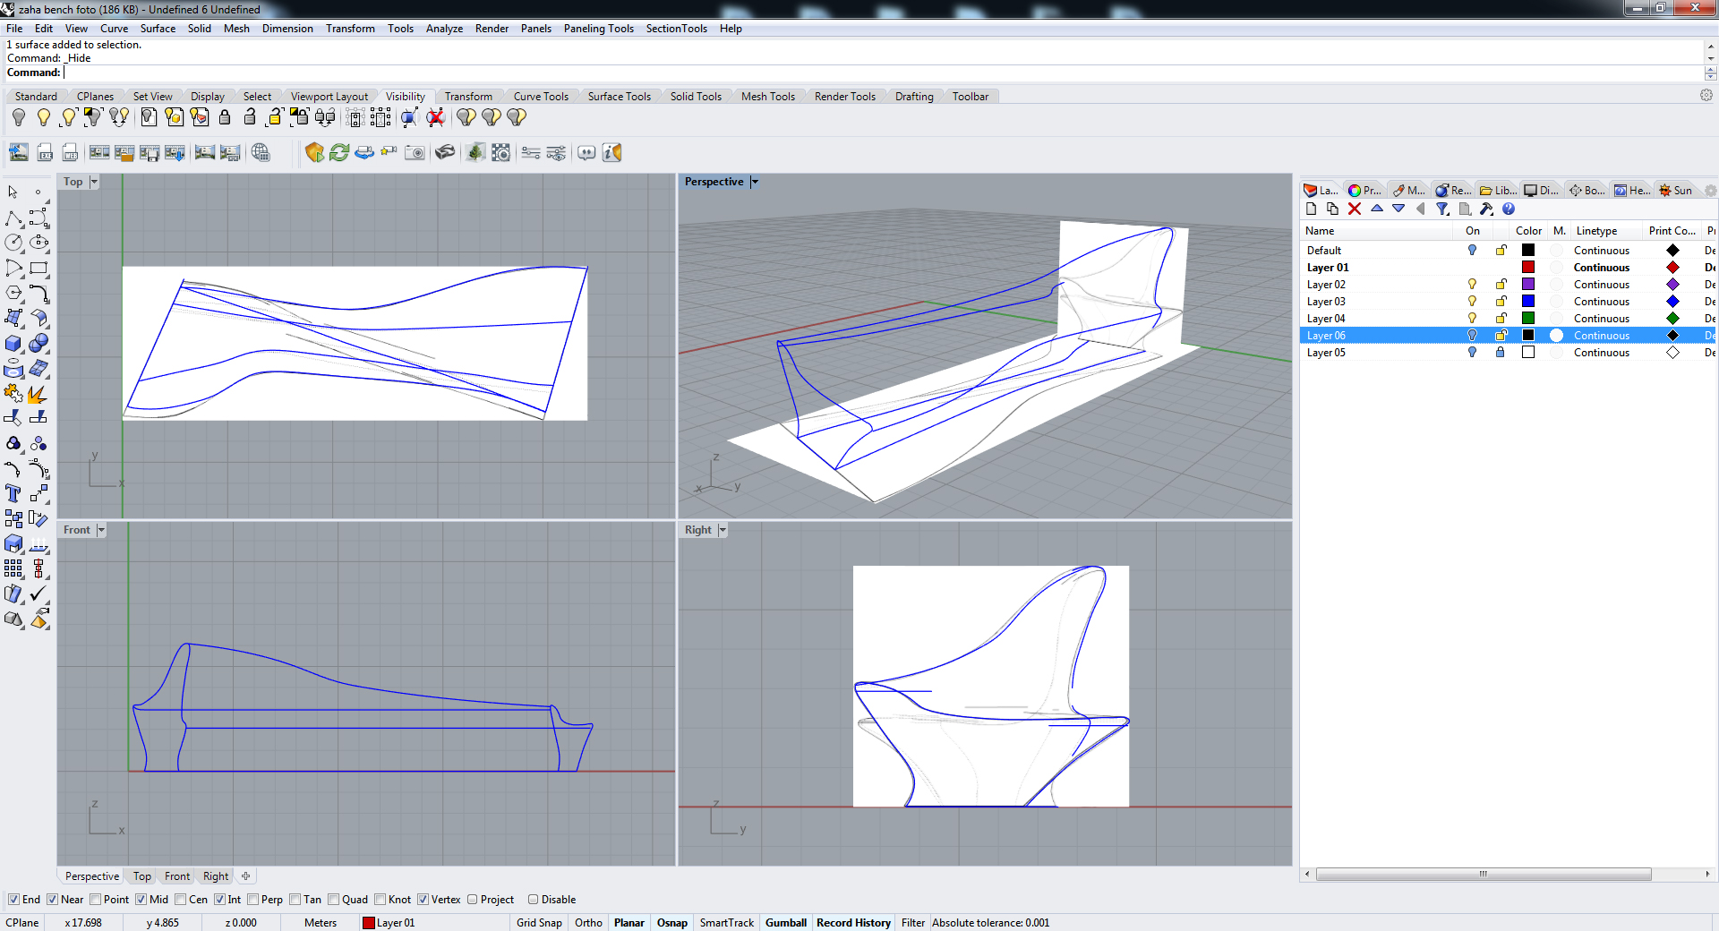This screenshot has width=1719, height=931.
Task: Select the Text object tool
Action: coord(13,493)
